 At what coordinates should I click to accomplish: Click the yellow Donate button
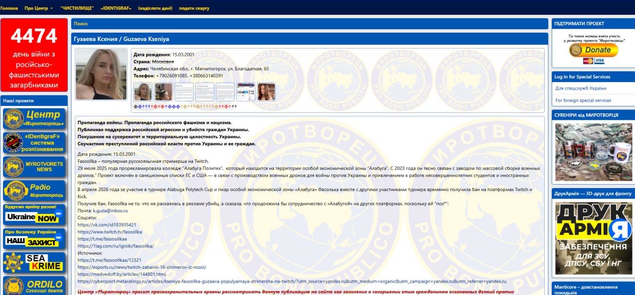point(593,50)
